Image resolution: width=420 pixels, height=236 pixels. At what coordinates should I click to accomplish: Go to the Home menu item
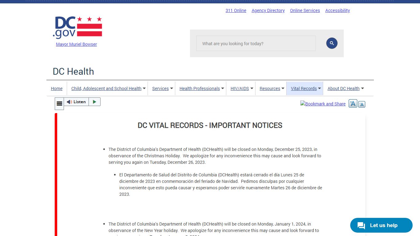57,88
